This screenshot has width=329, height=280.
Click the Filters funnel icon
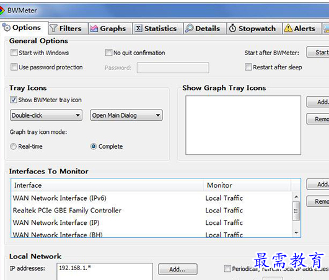point(53,28)
